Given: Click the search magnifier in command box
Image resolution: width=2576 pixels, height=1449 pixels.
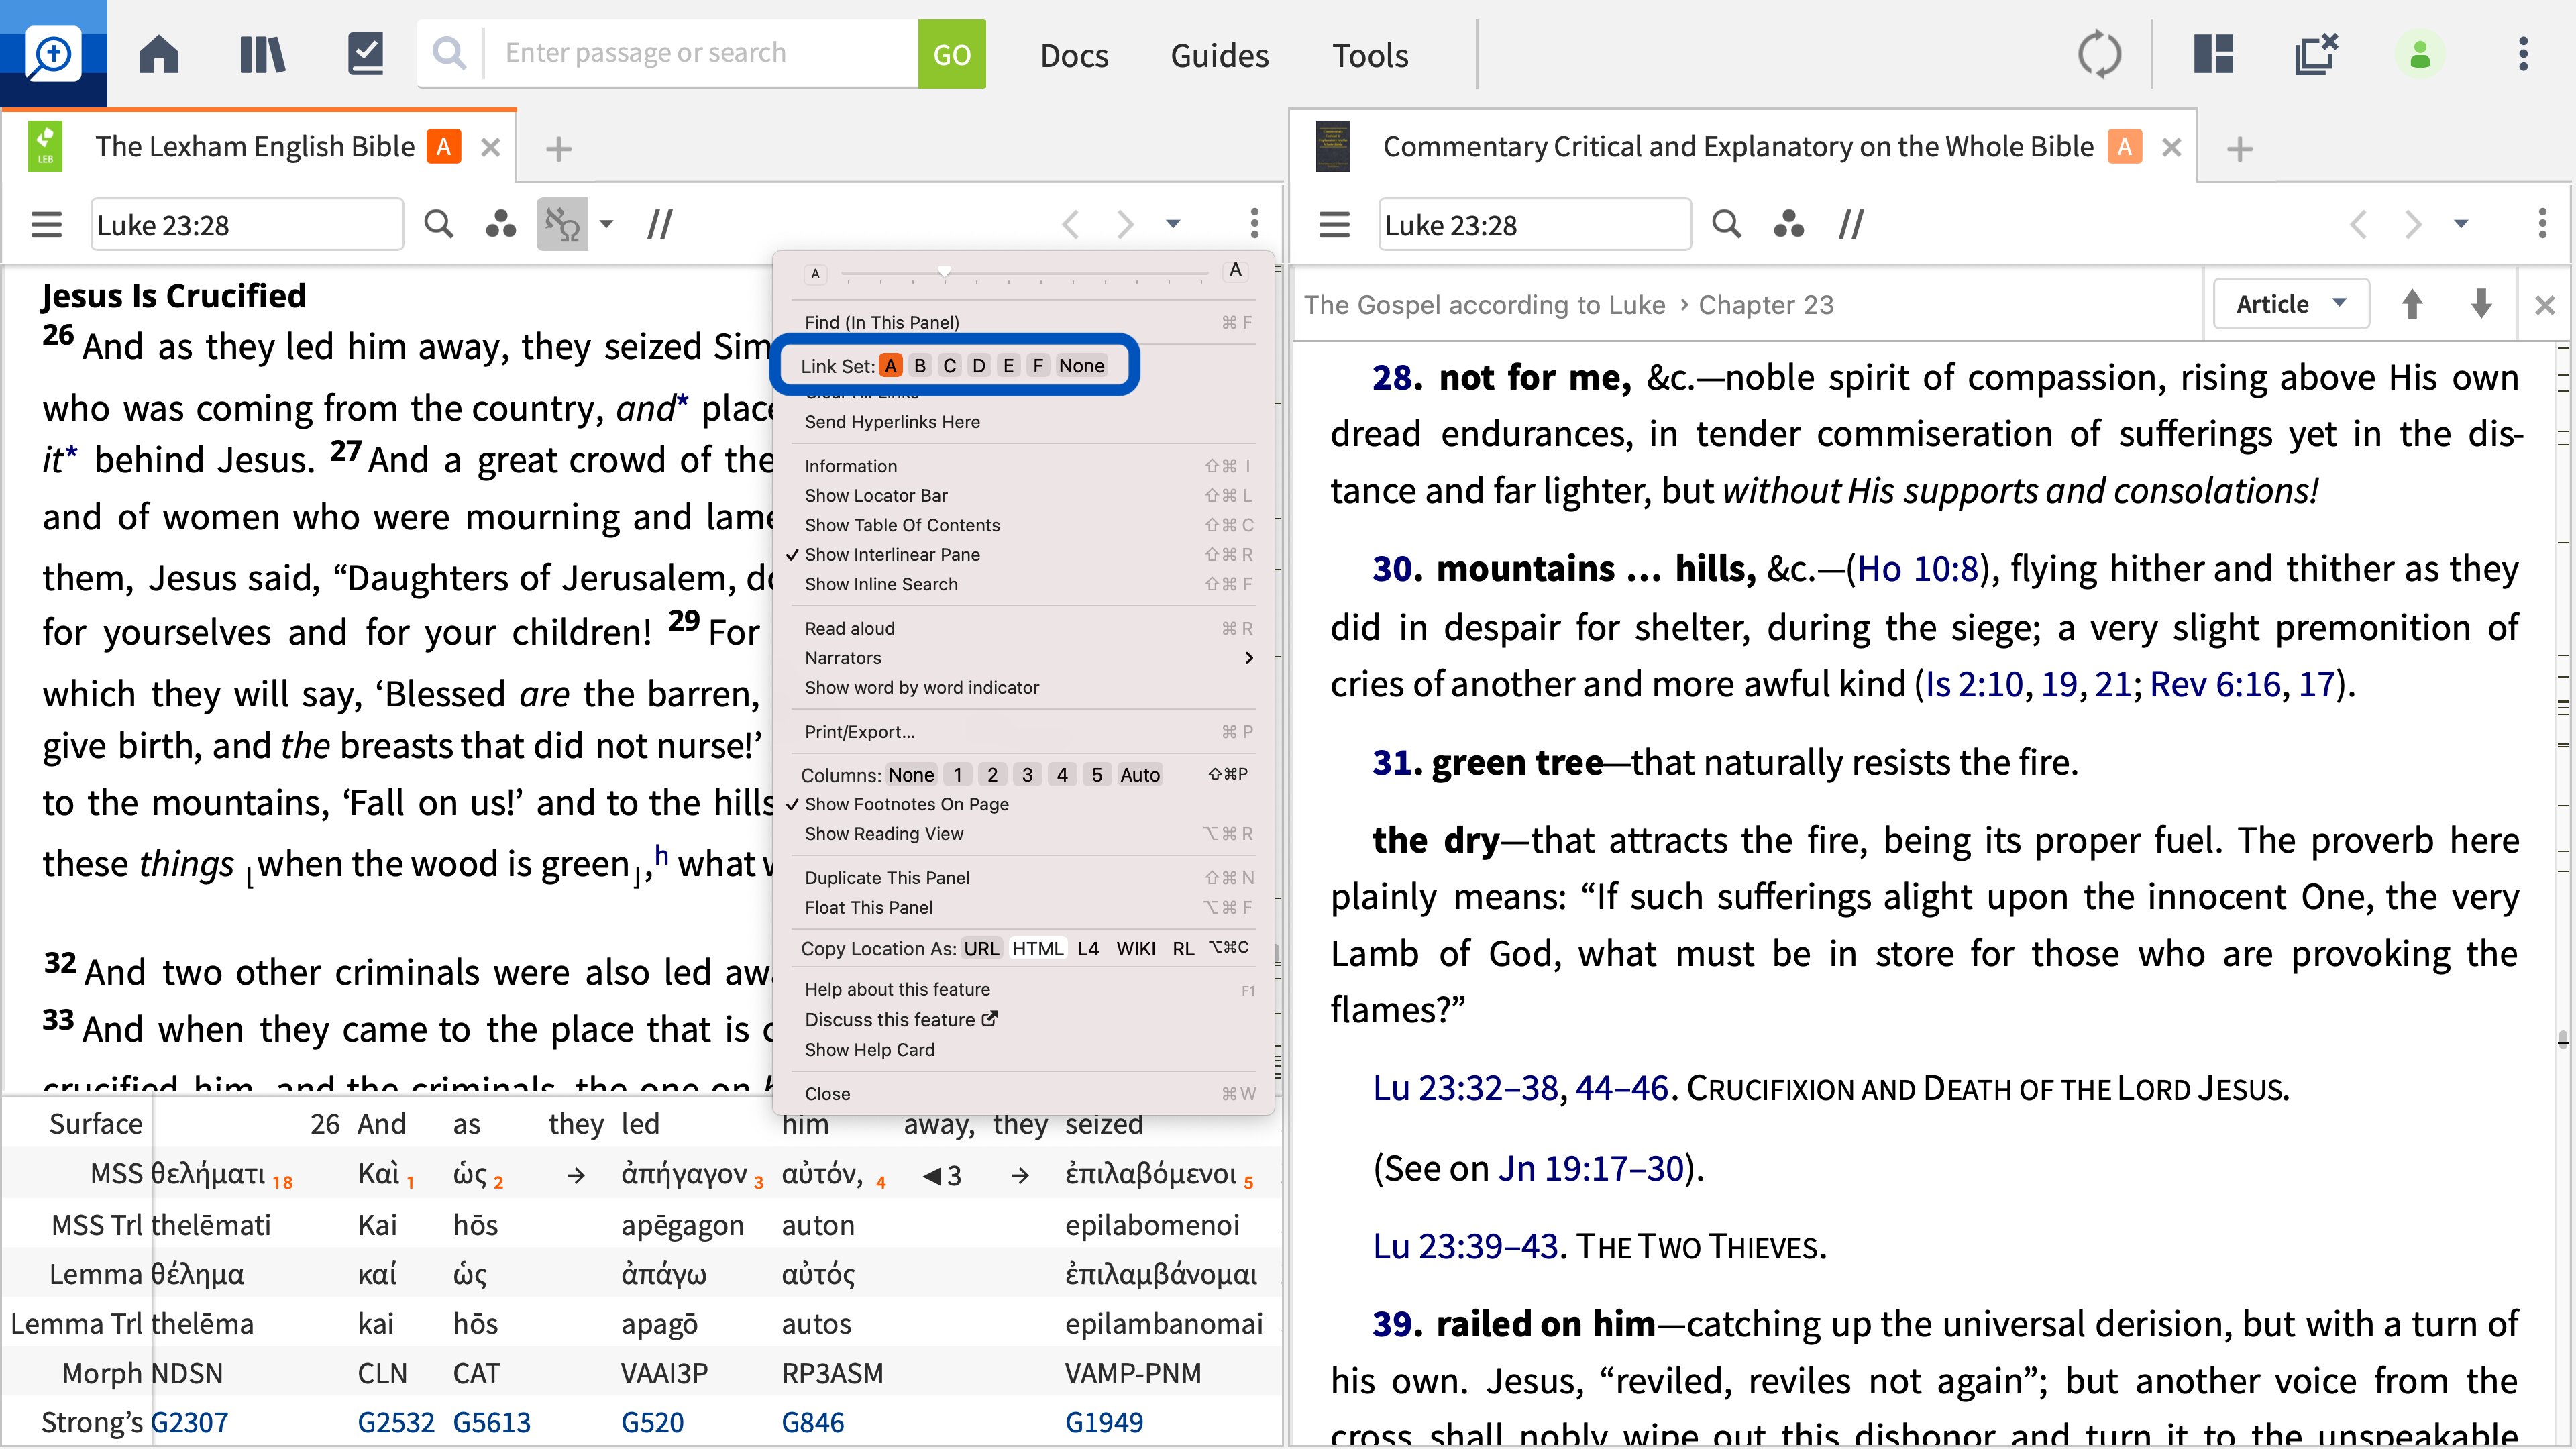Looking at the screenshot, I should coord(450,53).
